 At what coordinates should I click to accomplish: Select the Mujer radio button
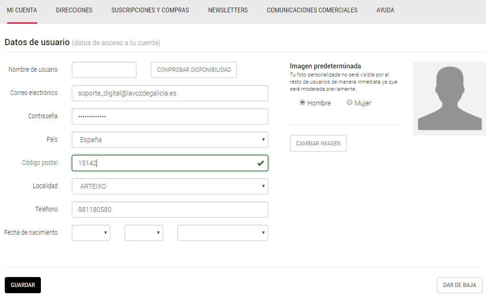point(350,102)
